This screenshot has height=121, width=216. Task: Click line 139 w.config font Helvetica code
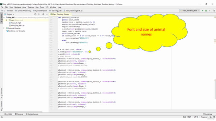pos(73,52)
